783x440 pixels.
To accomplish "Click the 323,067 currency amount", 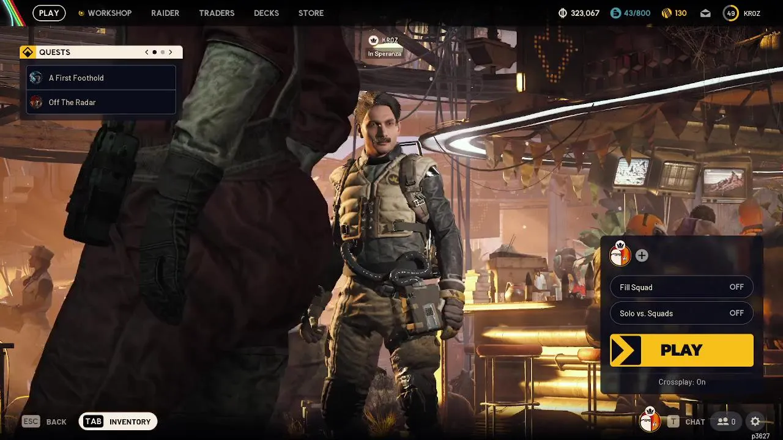I will [585, 13].
